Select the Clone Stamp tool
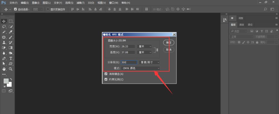The width and height of the screenshot is (279, 114). pos(4,42)
